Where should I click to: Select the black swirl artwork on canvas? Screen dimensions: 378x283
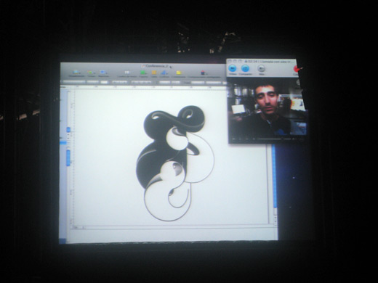pos(175,163)
